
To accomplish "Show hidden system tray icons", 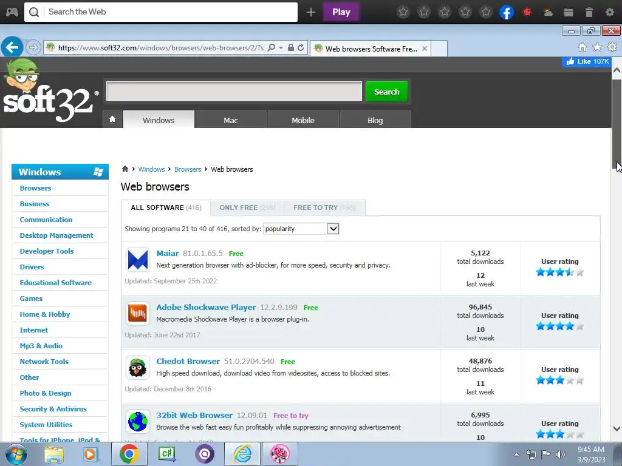I will click(516, 454).
